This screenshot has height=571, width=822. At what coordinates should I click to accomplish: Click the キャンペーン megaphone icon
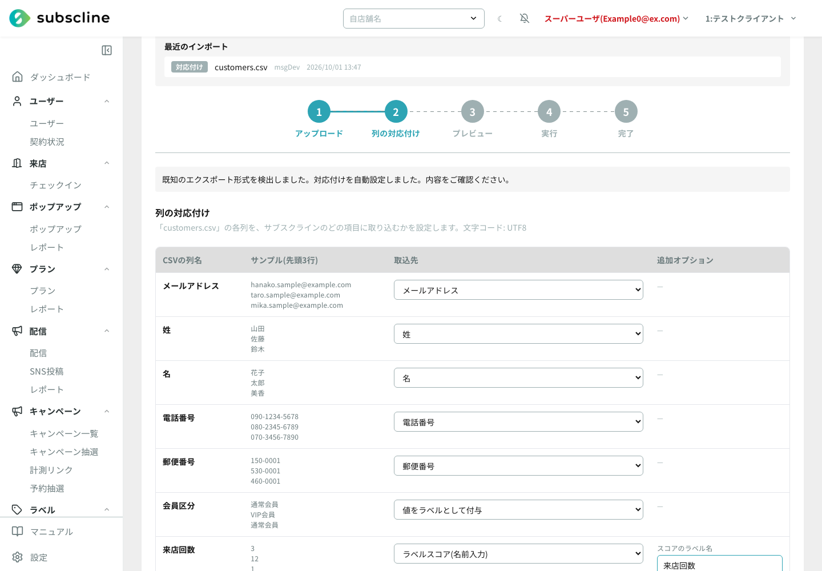coord(17,411)
